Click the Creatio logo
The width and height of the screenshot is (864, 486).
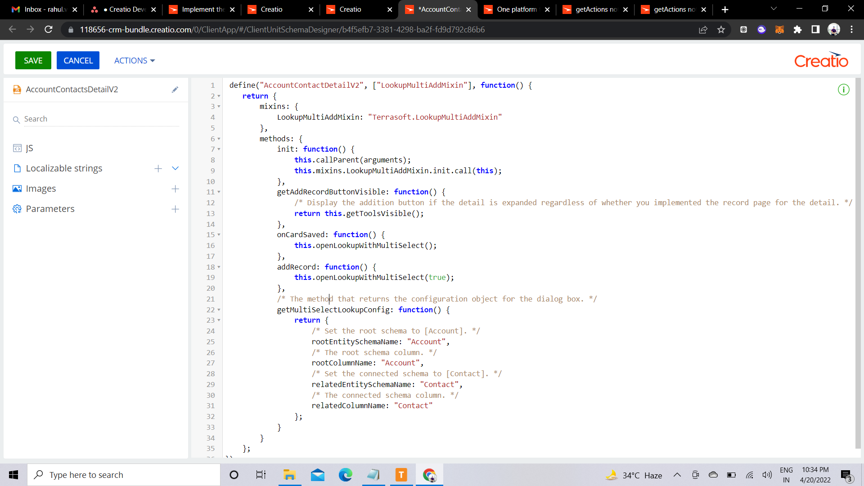point(821,60)
